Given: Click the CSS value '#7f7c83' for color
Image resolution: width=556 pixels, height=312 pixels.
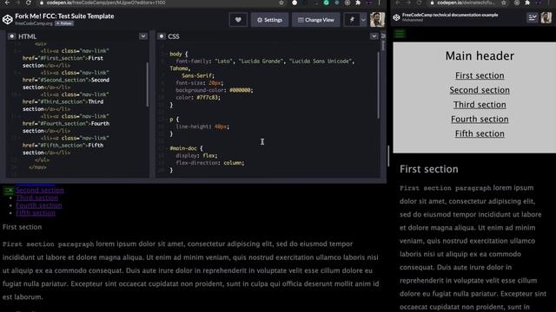Looking at the screenshot, I should point(208,97).
